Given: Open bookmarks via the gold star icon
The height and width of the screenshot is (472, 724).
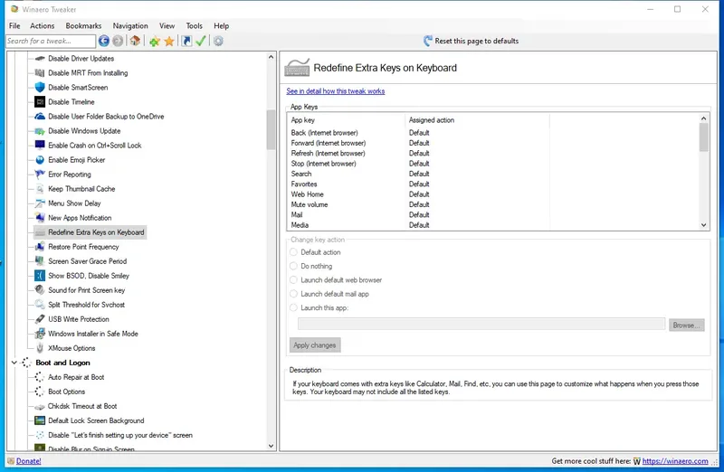Looking at the screenshot, I should [x=169, y=42].
